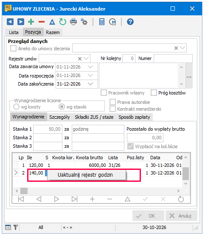Expand Data zawarcia umowy dropdown
Viewport: 205px width, 235px height.
tap(90, 67)
